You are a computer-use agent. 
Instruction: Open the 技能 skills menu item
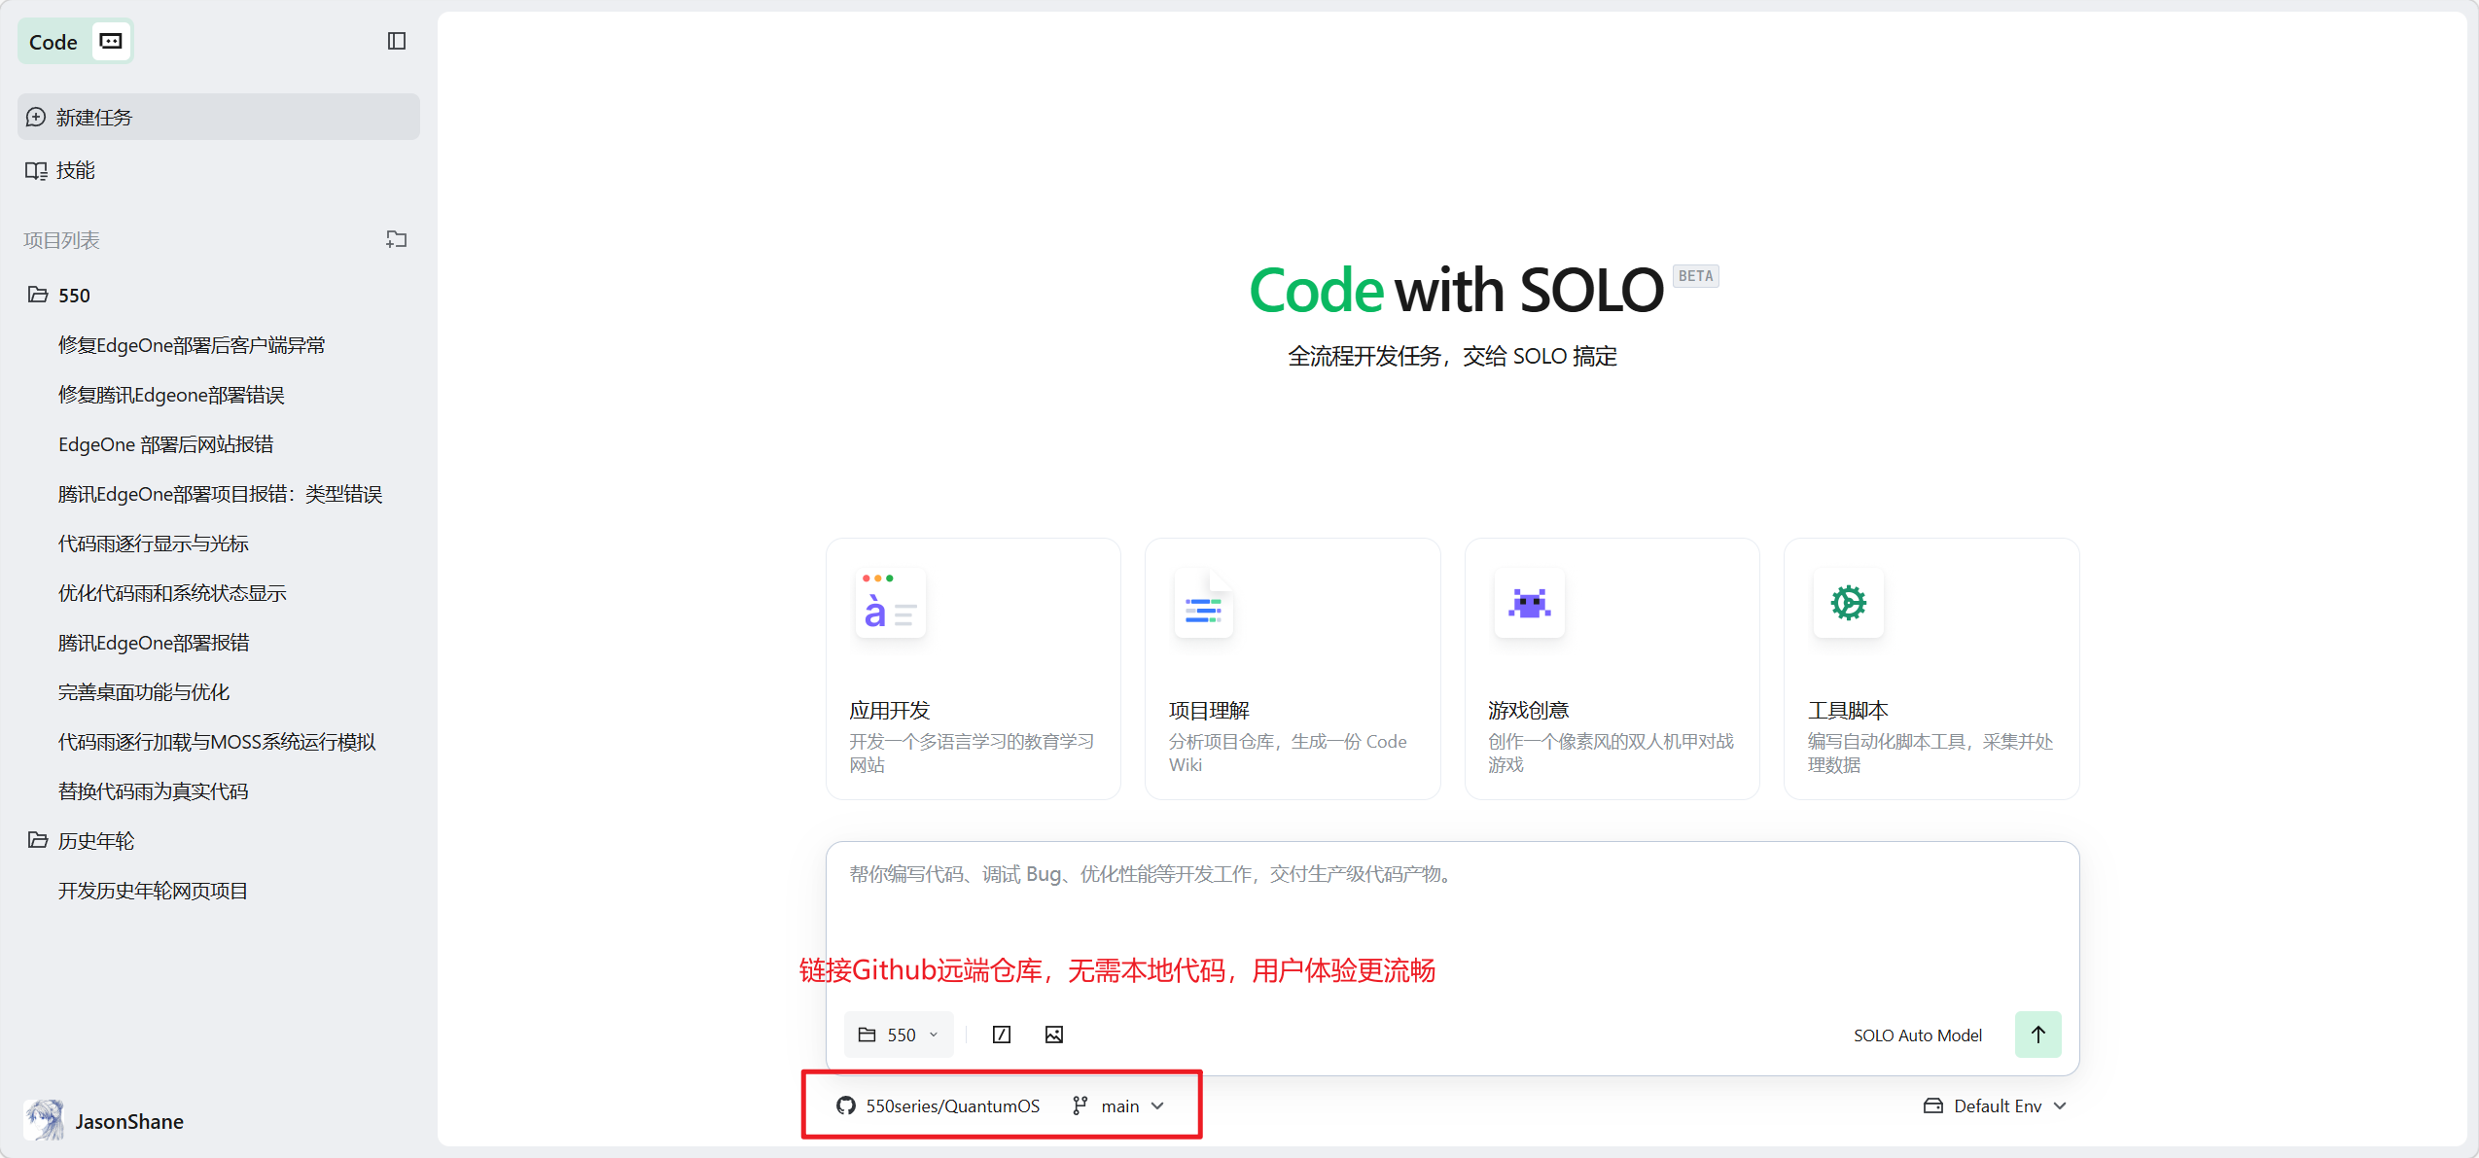pos(74,170)
